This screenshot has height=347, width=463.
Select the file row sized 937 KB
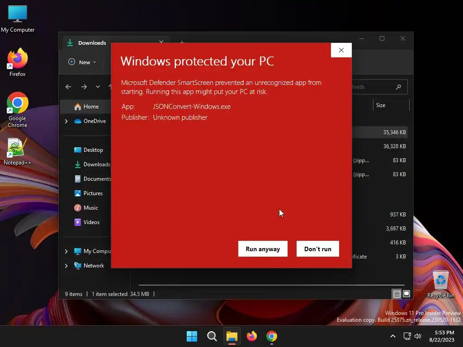click(x=380, y=215)
